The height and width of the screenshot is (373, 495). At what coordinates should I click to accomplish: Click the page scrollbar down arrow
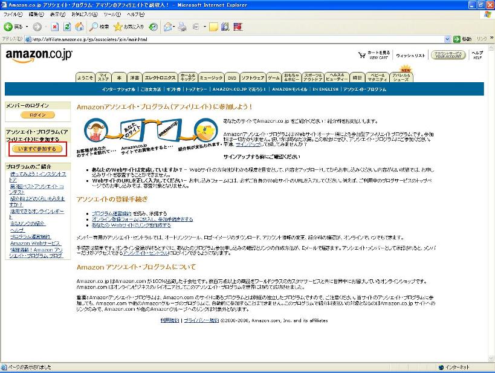(x=491, y=358)
